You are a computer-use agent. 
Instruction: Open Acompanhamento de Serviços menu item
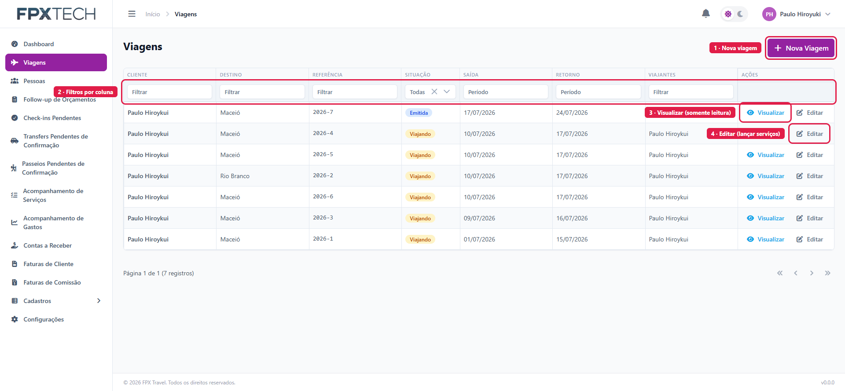pos(56,195)
